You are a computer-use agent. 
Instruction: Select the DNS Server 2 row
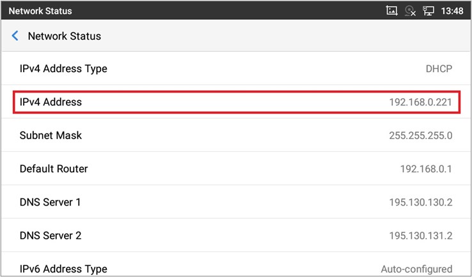(236, 236)
